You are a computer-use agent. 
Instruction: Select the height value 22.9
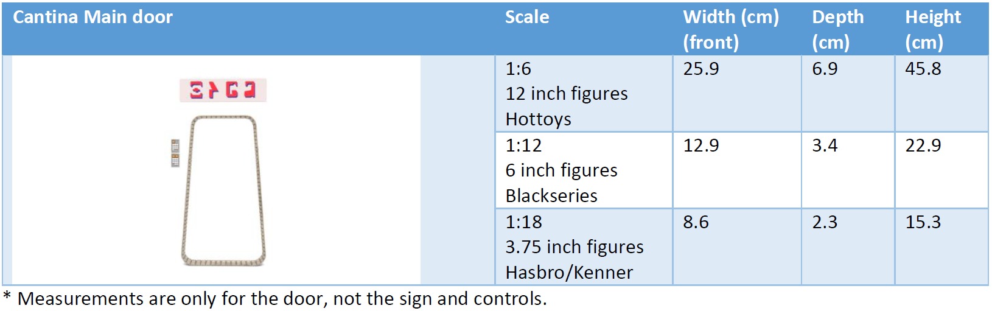(x=923, y=145)
